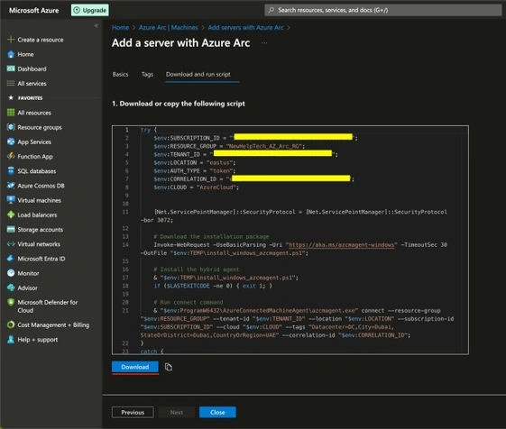Screen dimensions: 506x429
Task: Click Create a resource plus icon
Action: click(11, 40)
